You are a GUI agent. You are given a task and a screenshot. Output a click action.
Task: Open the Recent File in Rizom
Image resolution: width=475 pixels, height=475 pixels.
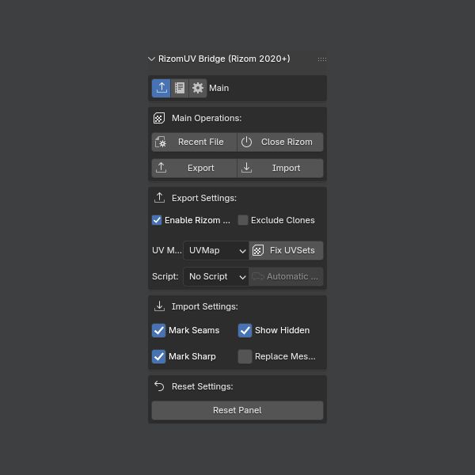point(194,142)
